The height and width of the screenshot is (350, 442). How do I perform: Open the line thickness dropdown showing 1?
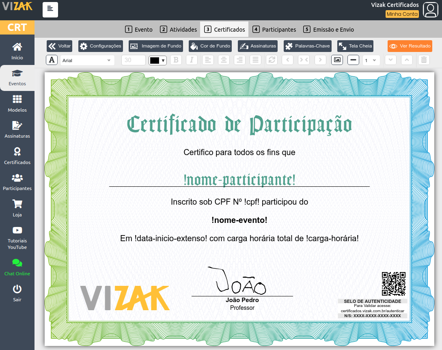click(x=371, y=60)
